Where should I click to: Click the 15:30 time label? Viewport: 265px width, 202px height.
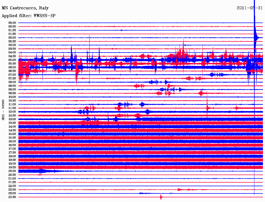[12, 138]
